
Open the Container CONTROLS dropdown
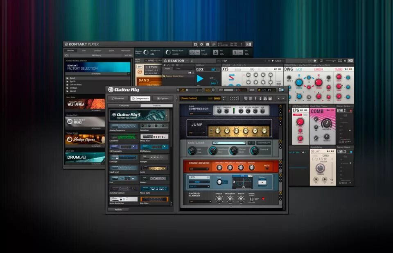[x=264, y=143]
